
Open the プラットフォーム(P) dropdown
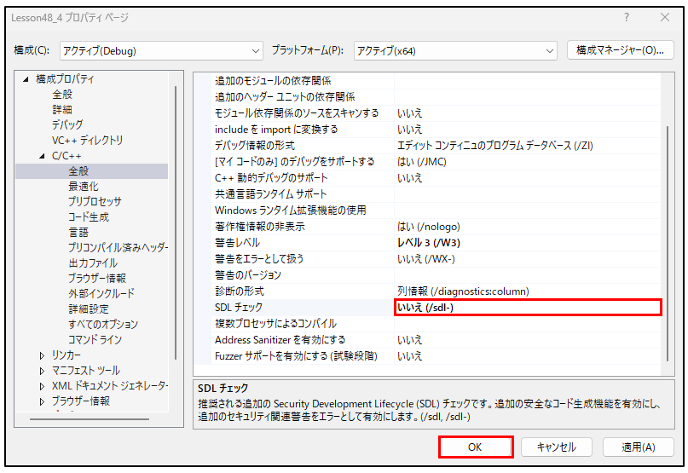coord(455,51)
